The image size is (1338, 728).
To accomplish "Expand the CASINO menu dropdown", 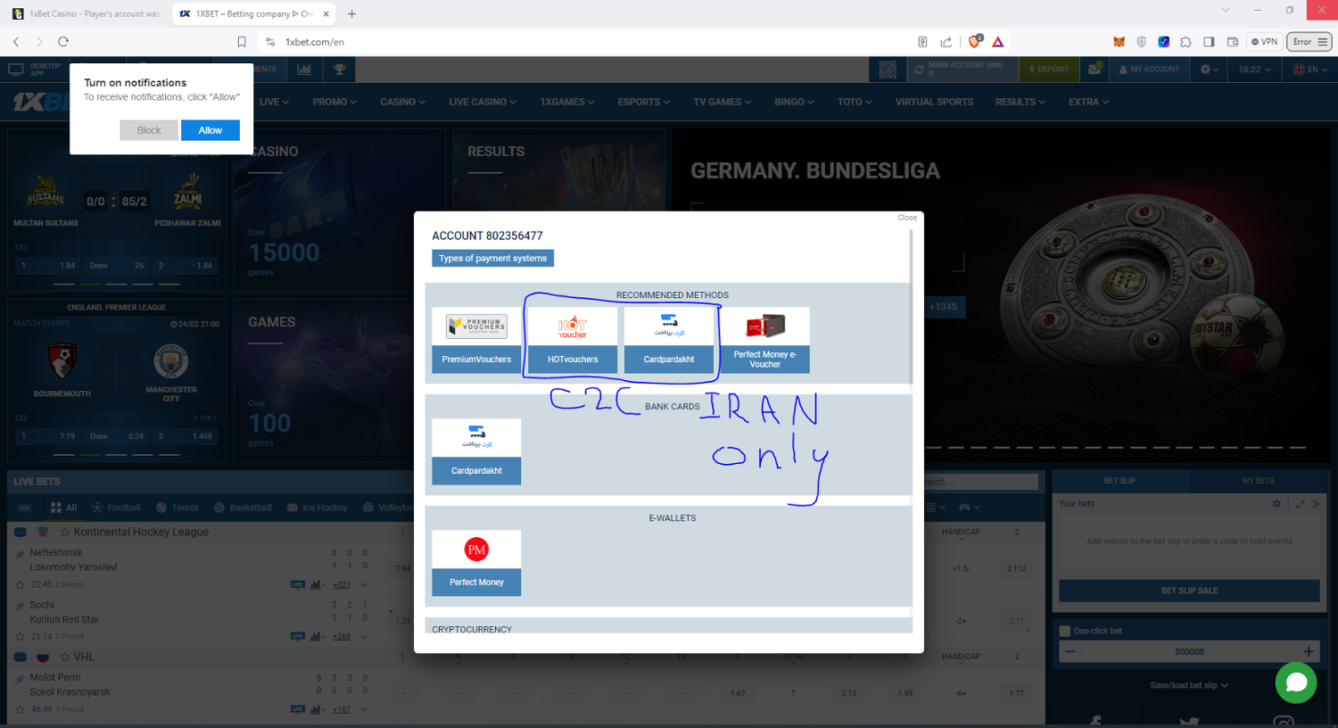I will coord(402,102).
